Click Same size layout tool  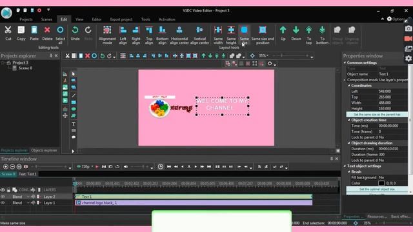coord(244,35)
